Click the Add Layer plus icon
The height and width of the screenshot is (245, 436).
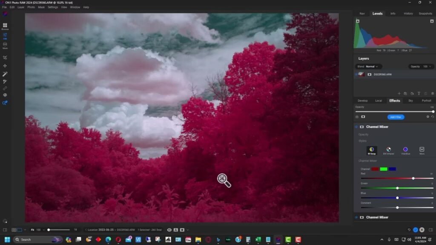(x=399, y=93)
